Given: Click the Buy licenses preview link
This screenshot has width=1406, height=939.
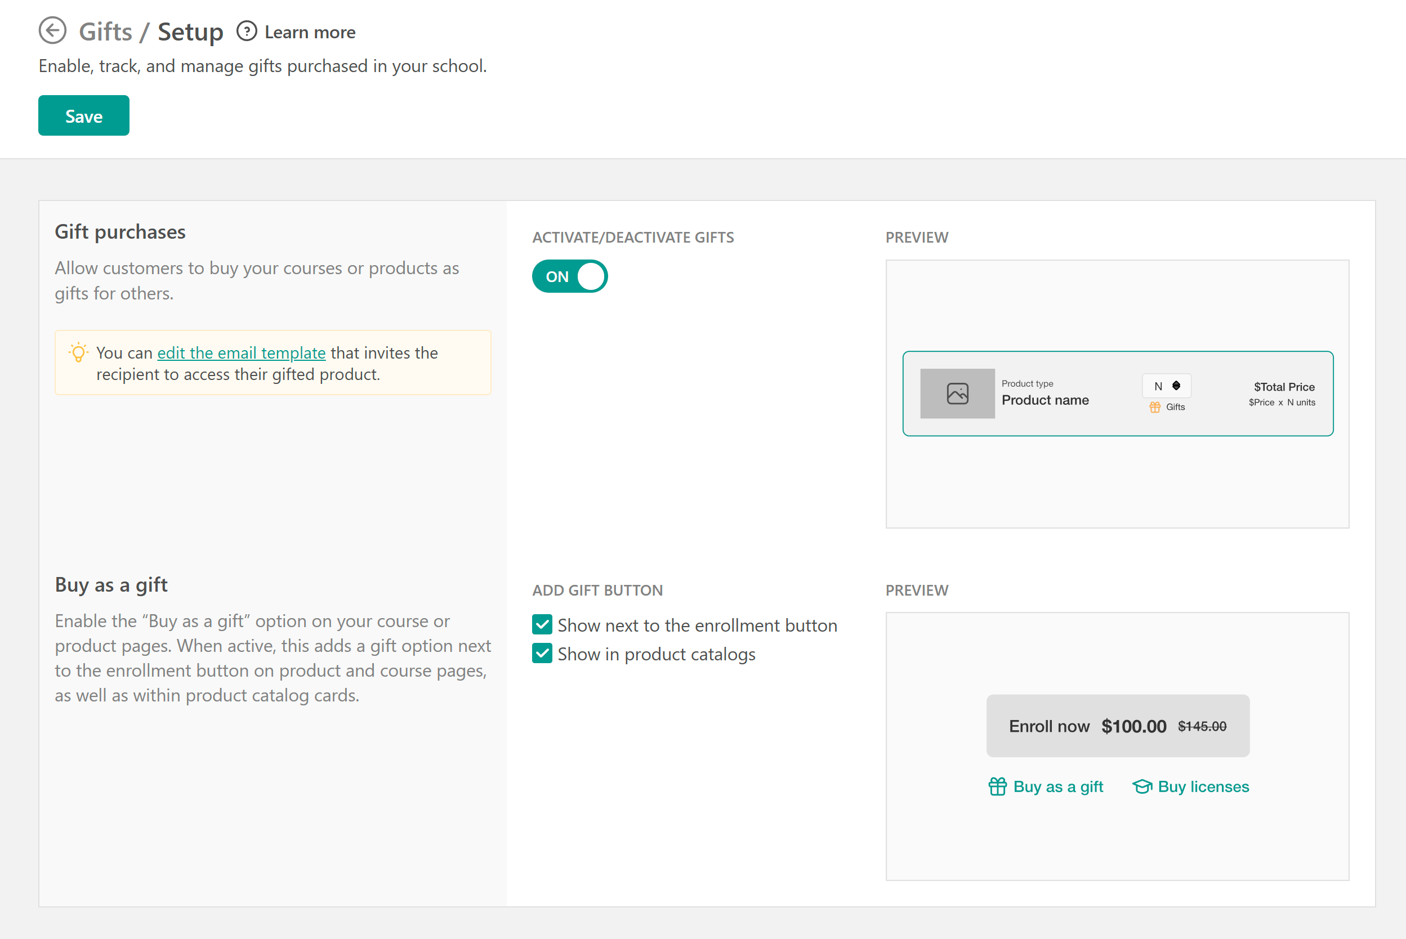Looking at the screenshot, I should [1203, 786].
